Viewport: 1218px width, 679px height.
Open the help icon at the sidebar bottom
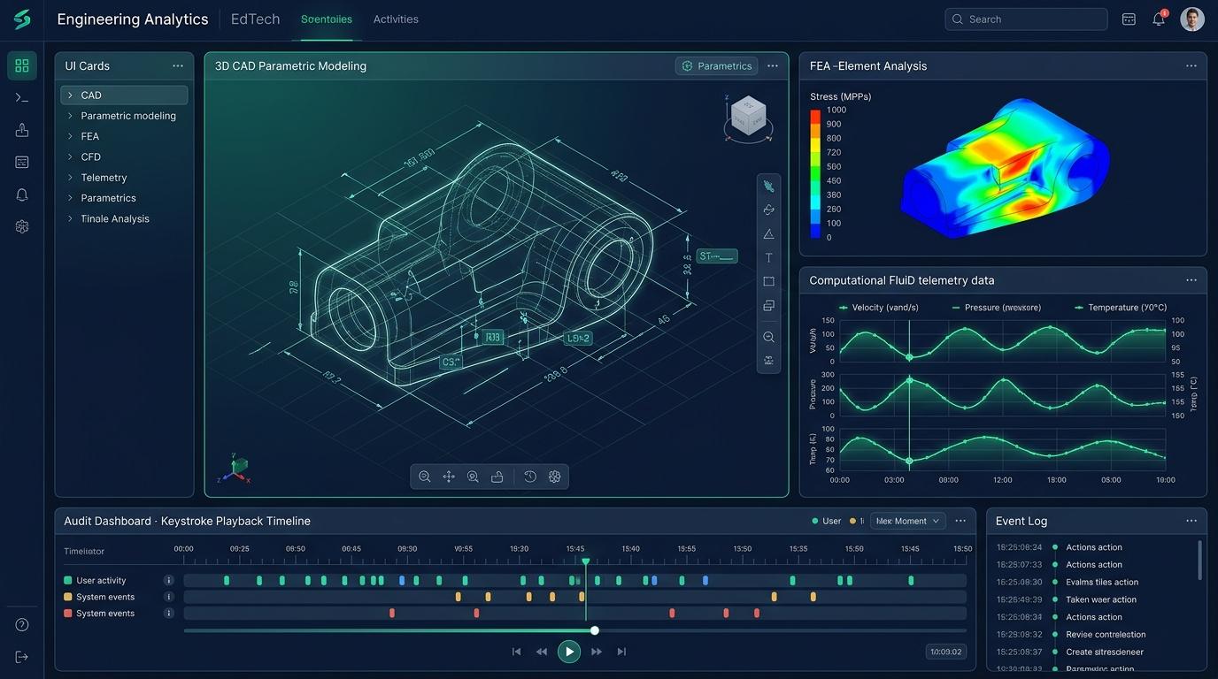tap(22, 625)
